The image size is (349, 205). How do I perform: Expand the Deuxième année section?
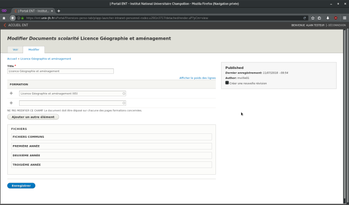tap(111, 156)
